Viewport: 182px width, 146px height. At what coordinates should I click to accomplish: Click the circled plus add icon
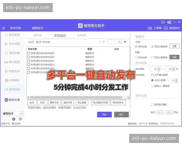(20, 119)
